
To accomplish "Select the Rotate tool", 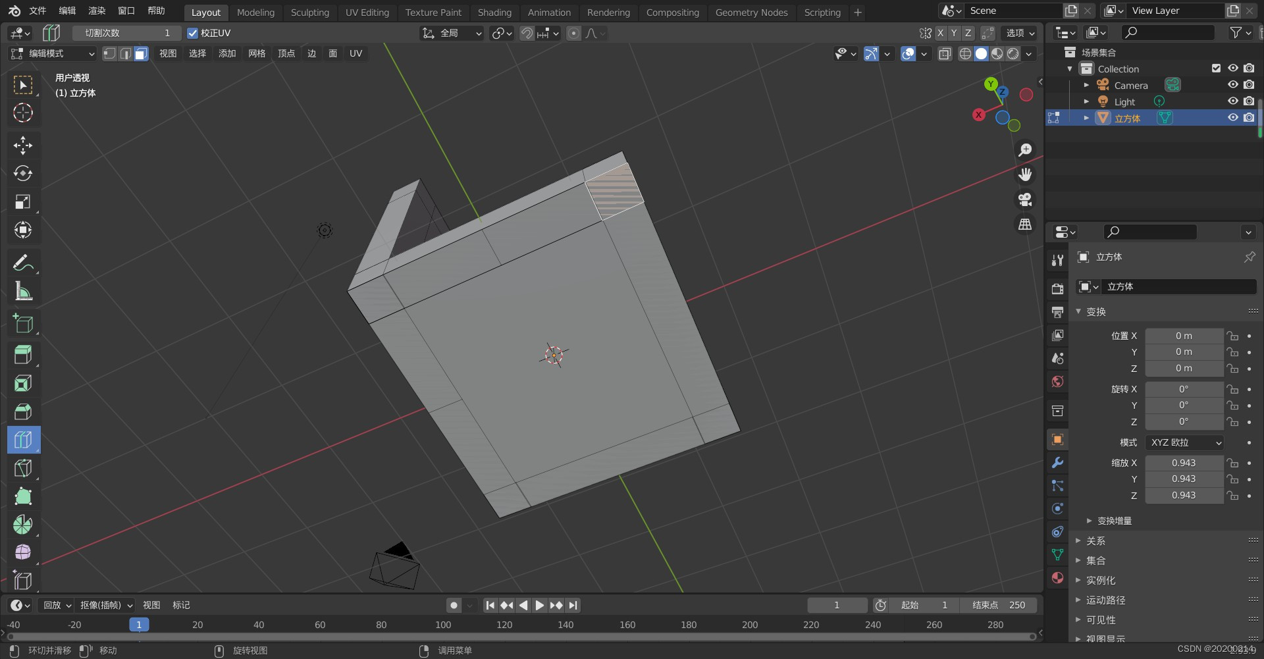I will point(23,174).
